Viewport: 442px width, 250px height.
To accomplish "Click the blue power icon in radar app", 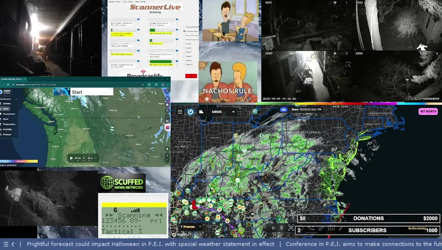I will (190, 112).
